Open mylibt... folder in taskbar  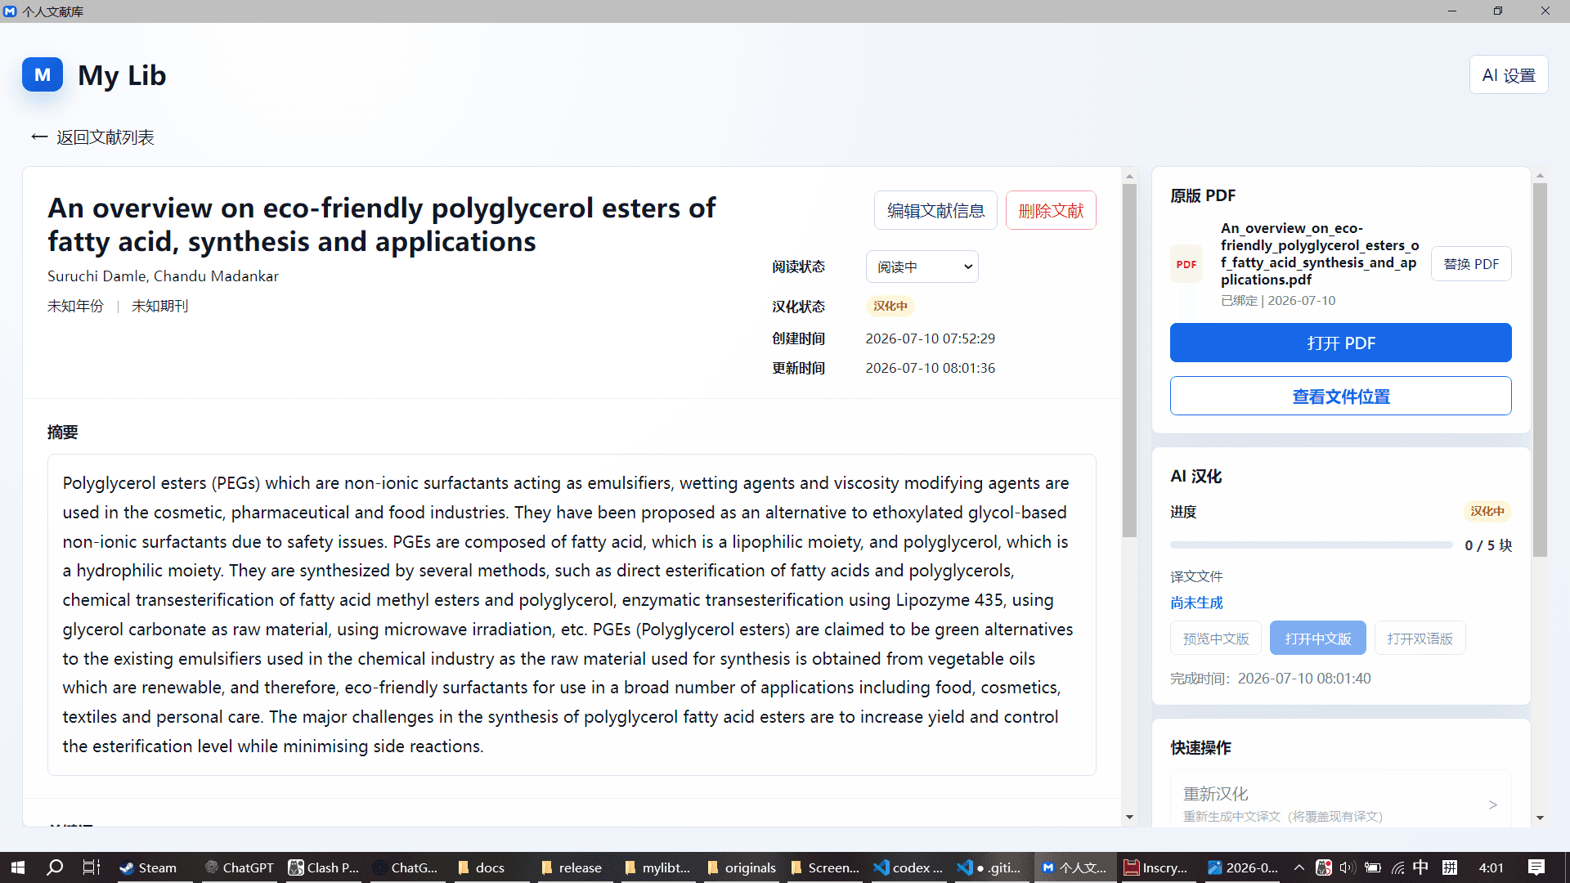click(x=657, y=867)
